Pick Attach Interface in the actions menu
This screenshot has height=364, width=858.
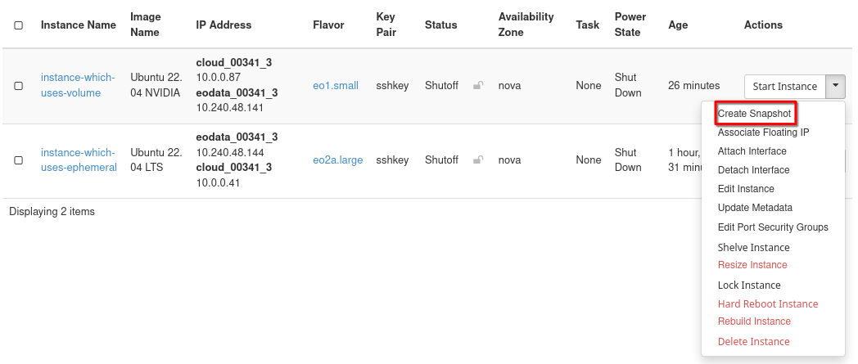tap(752, 151)
